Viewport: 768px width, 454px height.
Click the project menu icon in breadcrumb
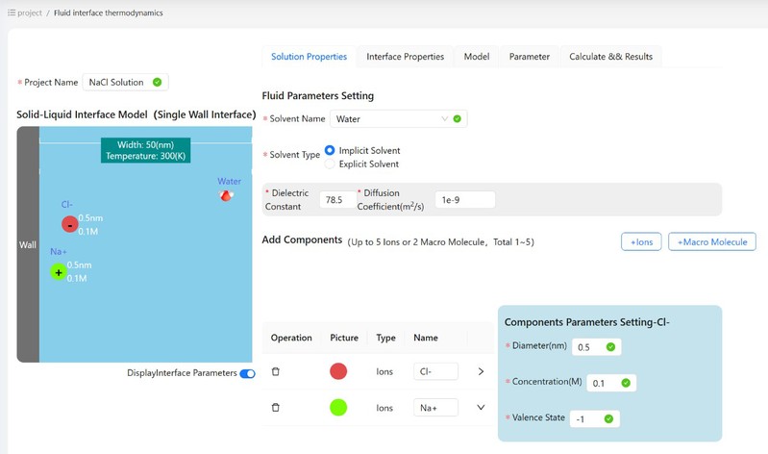(12, 13)
